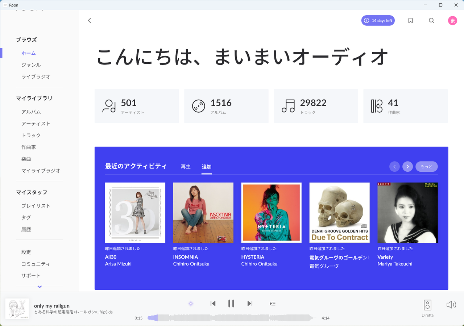Click the もっと button
This screenshot has width=464, height=326.
pyautogui.click(x=427, y=167)
